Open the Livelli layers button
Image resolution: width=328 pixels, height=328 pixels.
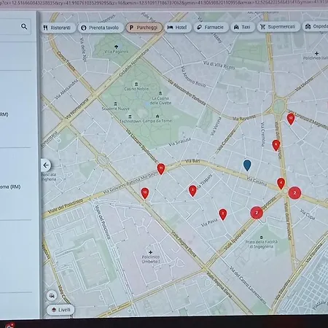point(60,310)
